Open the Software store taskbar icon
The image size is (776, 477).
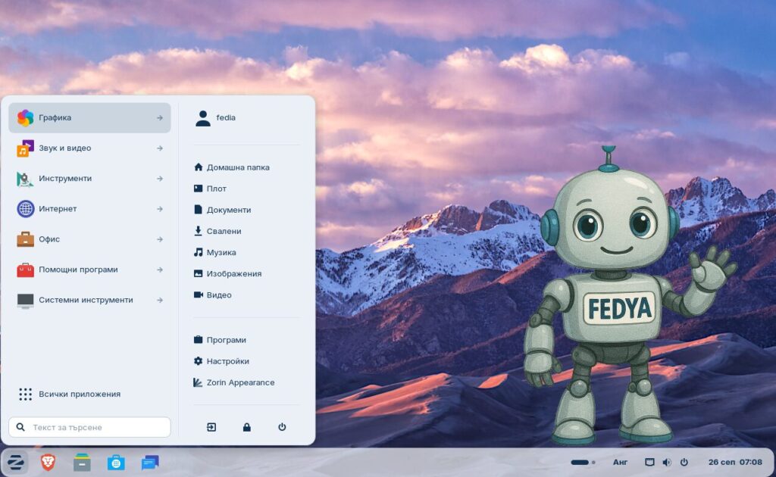[116, 462]
